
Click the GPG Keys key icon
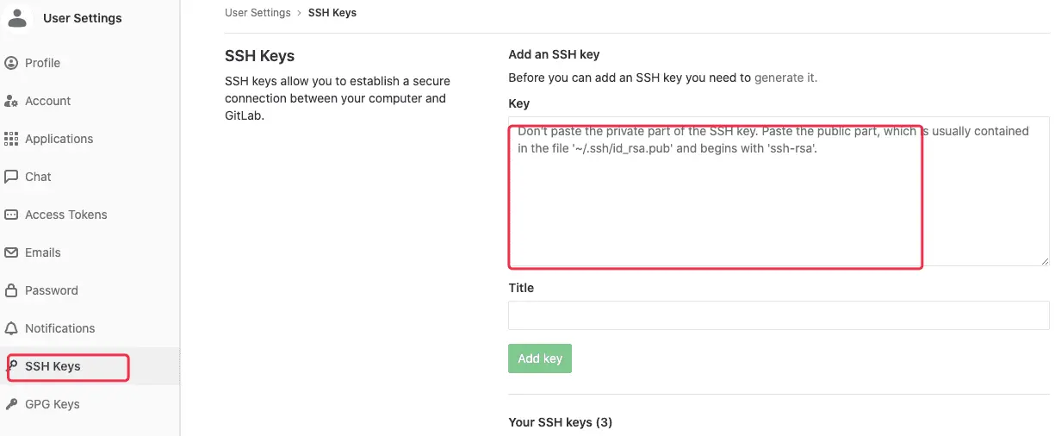(x=11, y=404)
